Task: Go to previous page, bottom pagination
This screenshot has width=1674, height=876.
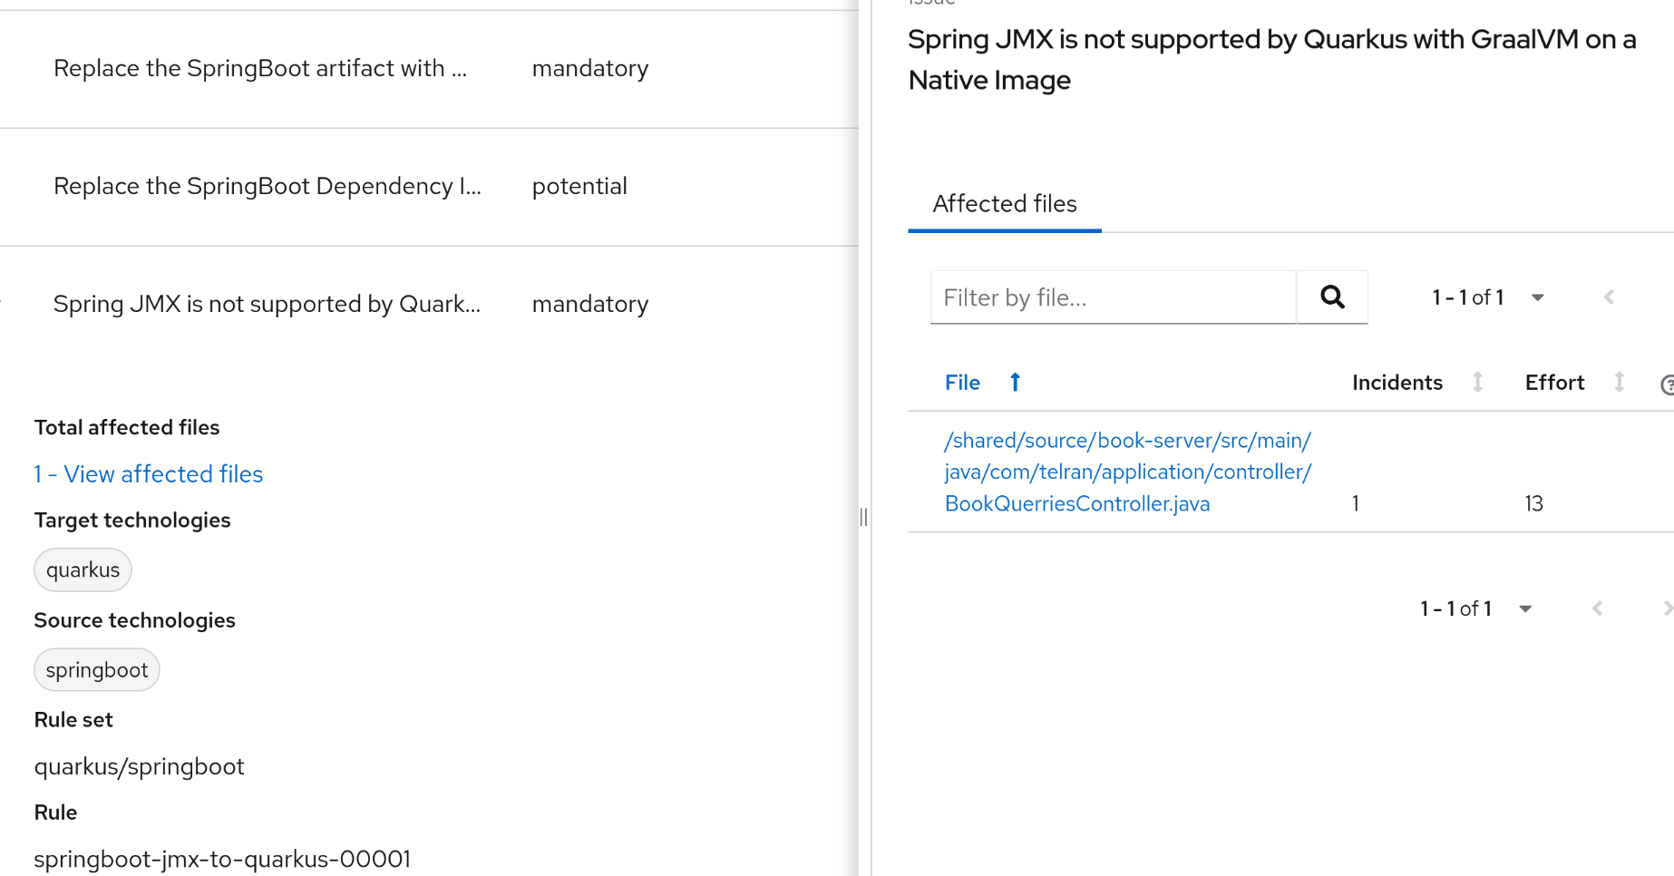Action: tap(1597, 608)
